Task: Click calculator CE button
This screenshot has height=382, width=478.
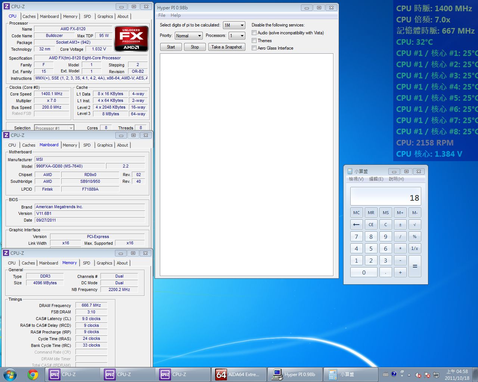Action: (x=371, y=225)
